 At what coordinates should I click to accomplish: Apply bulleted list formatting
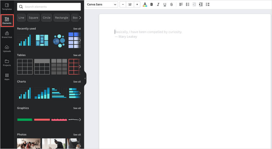pos(188,5)
